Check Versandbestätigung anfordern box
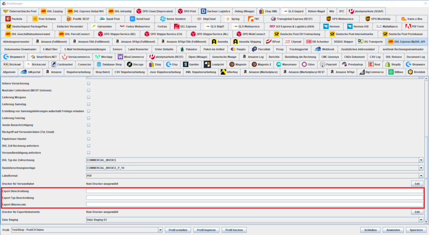 [88, 152]
